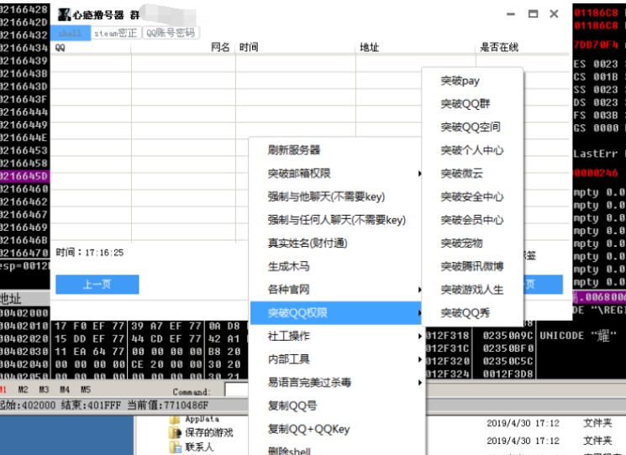Open the AppData folder in explorer
The image size is (626, 455).
click(x=202, y=419)
